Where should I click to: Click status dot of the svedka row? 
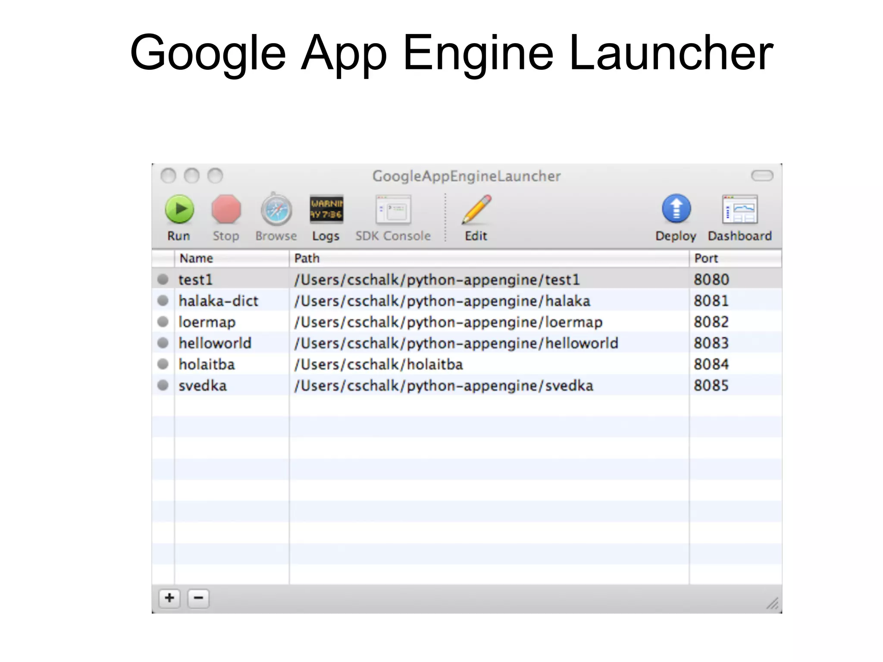click(x=163, y=385)
